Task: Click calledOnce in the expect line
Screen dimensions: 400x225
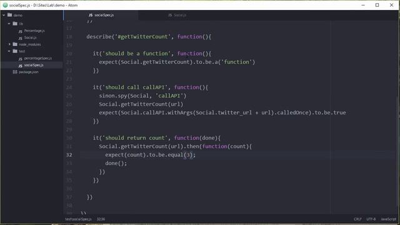Action: point(292,112)
